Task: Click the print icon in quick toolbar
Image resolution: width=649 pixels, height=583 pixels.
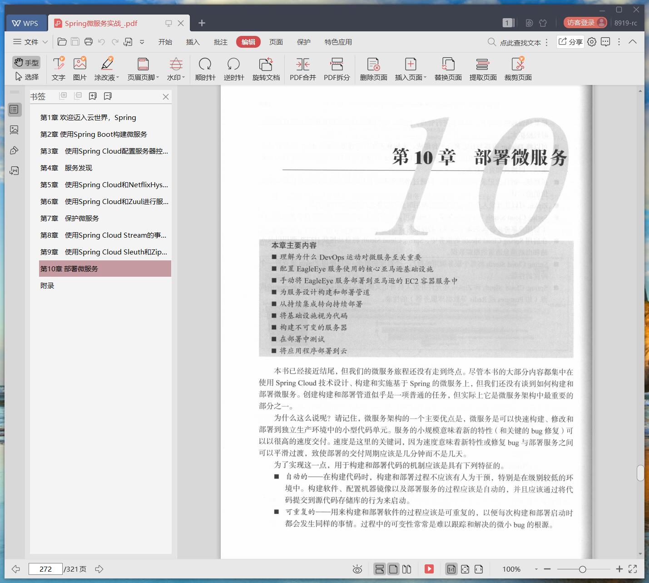Action: click(89, 42)
